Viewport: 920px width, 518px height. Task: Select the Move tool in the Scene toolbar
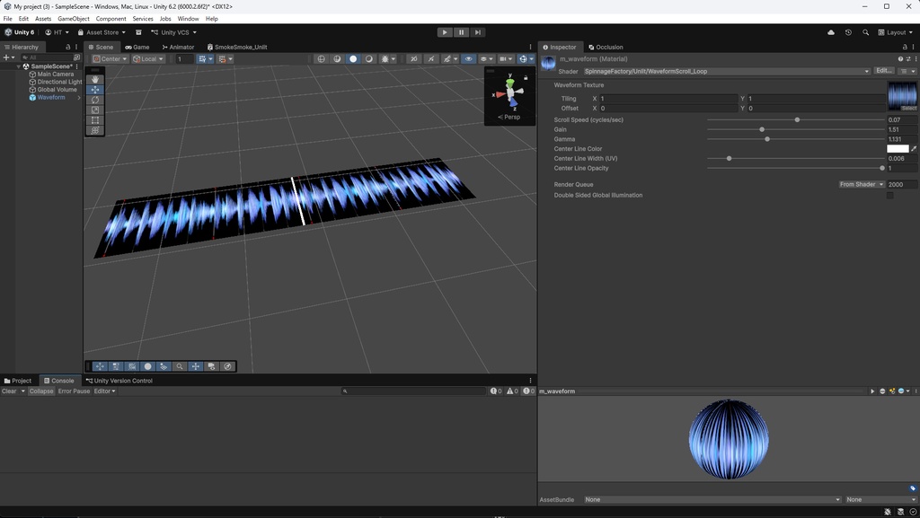coord(94,90)
